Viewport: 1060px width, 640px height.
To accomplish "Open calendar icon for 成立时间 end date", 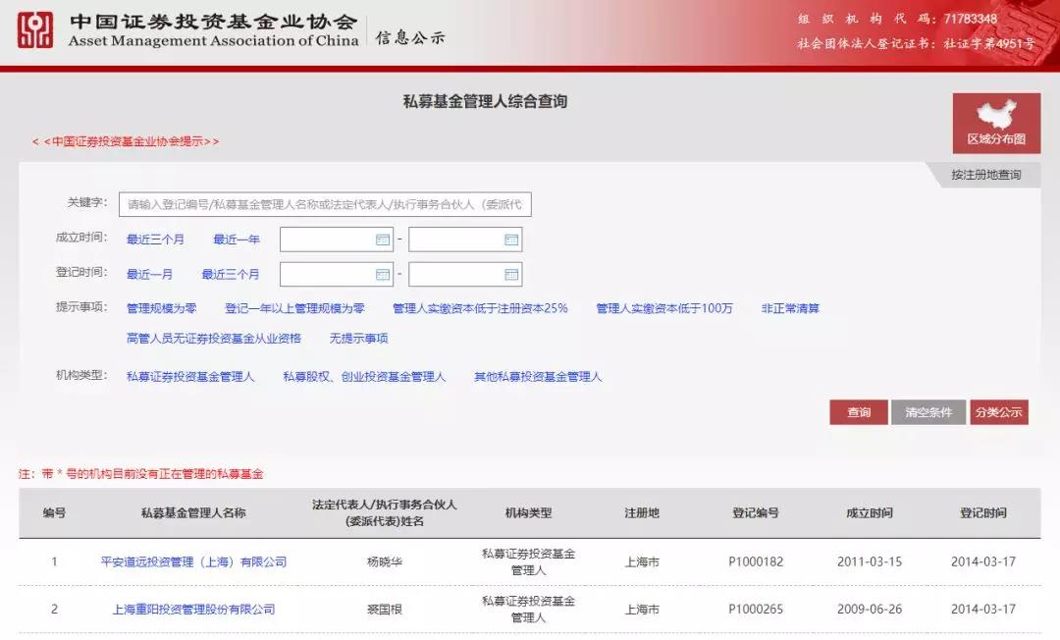I will 511,240.
